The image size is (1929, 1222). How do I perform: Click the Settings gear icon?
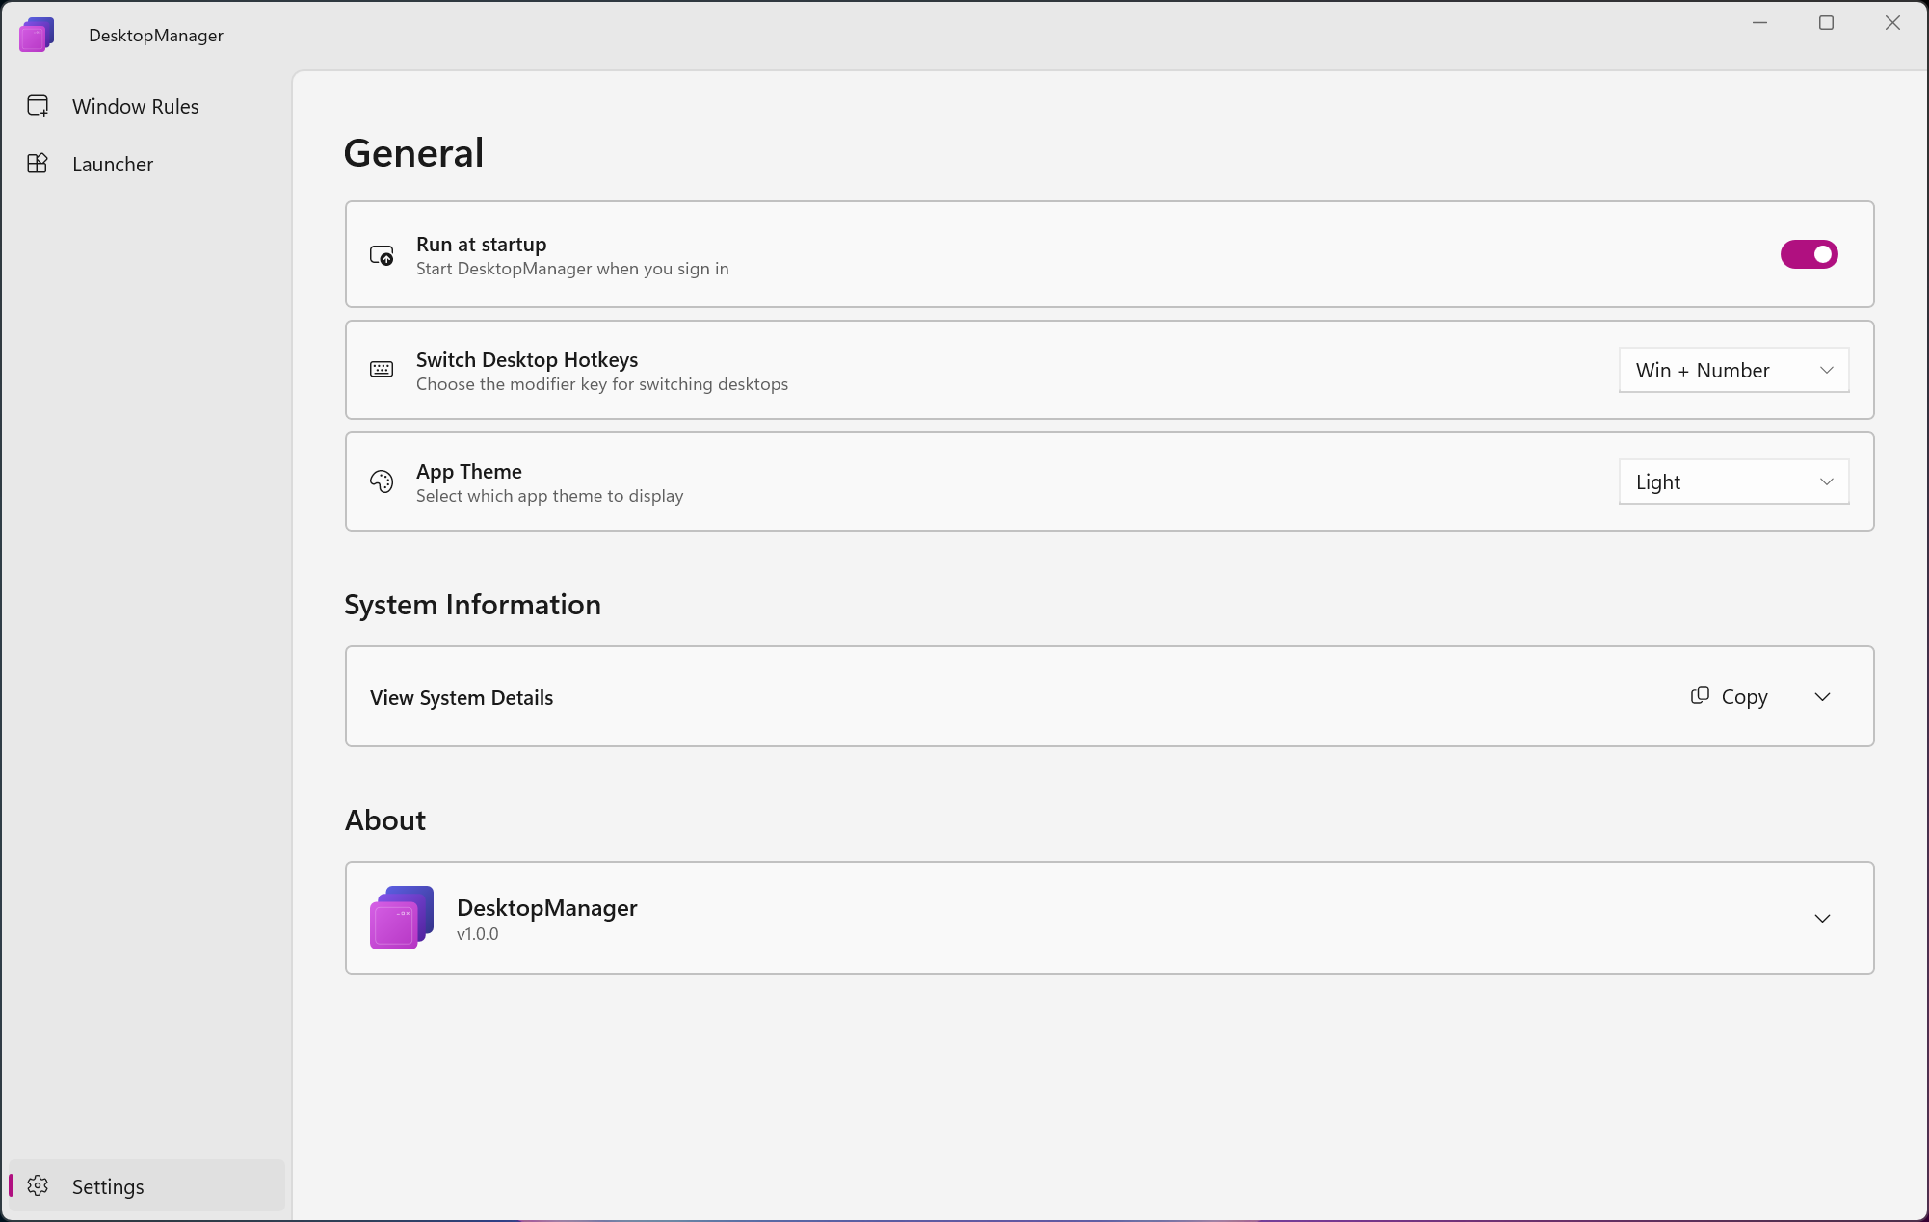(x=38, y=1186)
